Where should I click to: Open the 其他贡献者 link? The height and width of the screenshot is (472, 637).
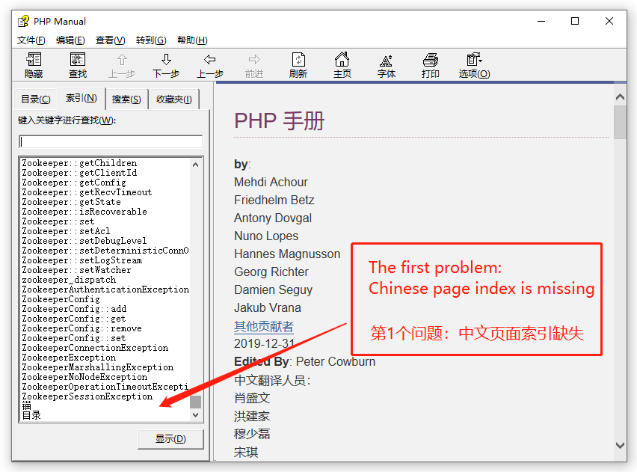click(x=264, y=326)
